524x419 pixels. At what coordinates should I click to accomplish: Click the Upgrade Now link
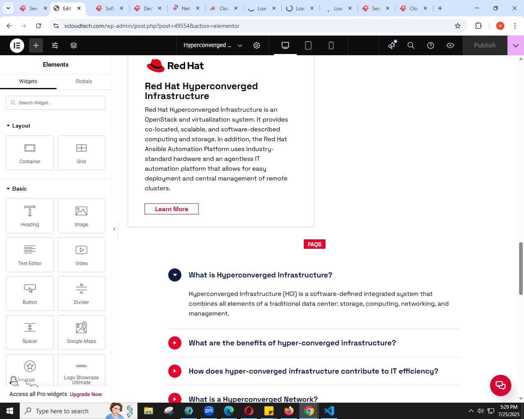86,394
